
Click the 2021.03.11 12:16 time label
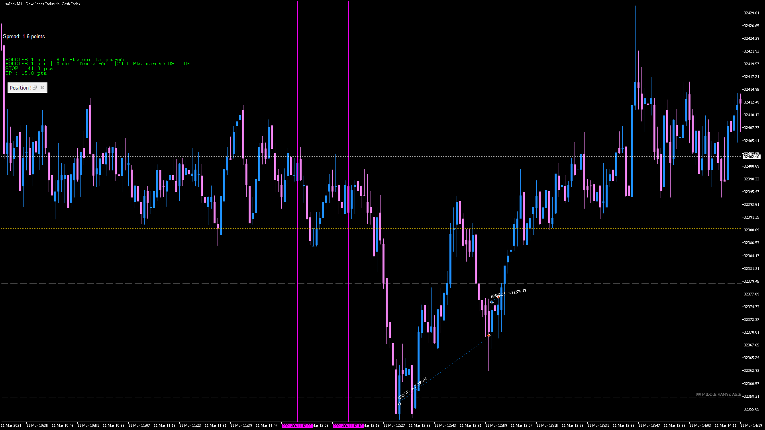(x=348, y=426)
